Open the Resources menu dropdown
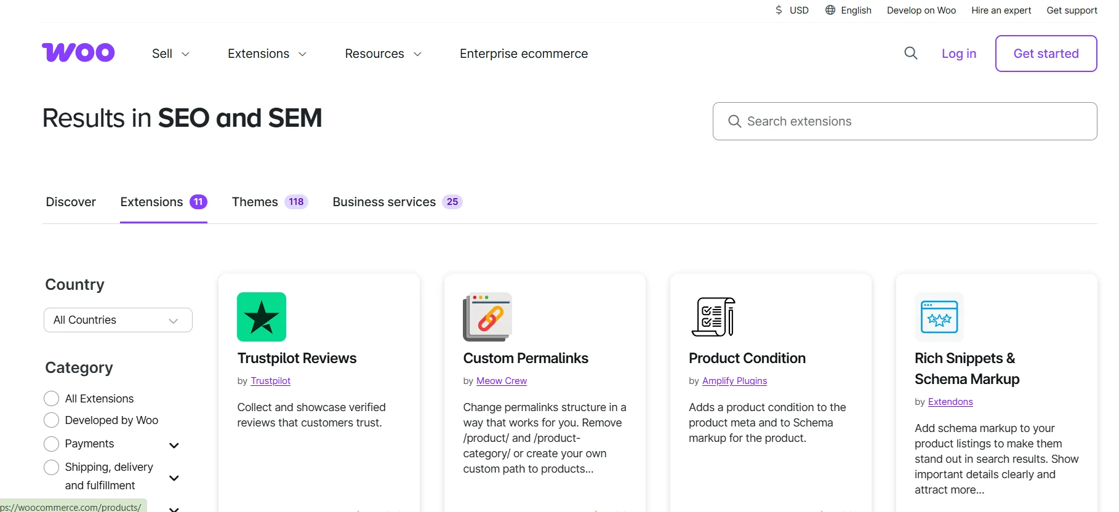Screen dimensions: 1119x512 (383, 54)
